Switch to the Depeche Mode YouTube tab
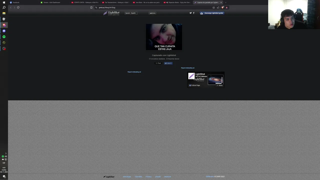The height and width of the screenshot is (180, 320). point(177,2)
